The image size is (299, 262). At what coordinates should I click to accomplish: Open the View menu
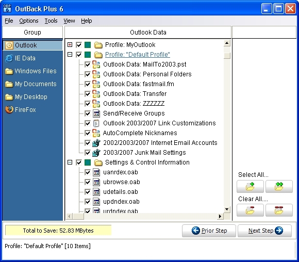[x=69, y=21]
